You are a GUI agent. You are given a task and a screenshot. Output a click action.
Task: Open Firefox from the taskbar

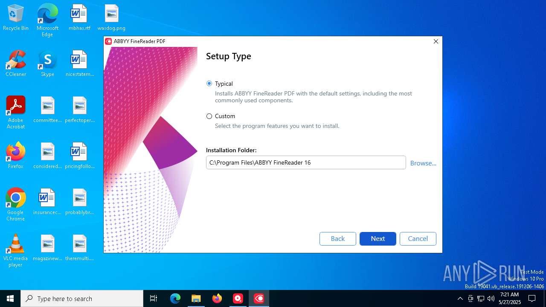[x=217, y=298]
